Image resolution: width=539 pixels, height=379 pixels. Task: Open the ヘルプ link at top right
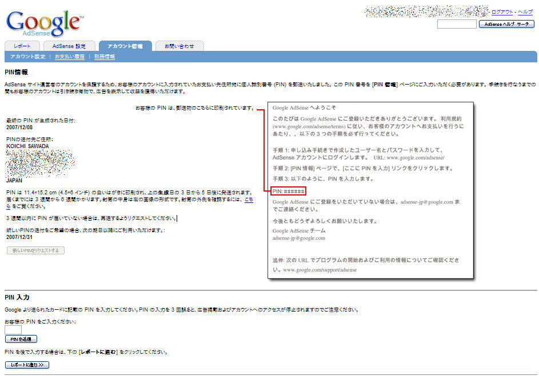[x=525, y=12]
